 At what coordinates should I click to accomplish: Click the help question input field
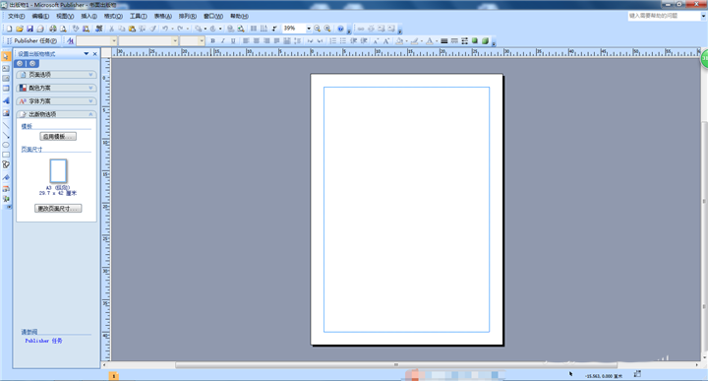click(x=664, y=16)
